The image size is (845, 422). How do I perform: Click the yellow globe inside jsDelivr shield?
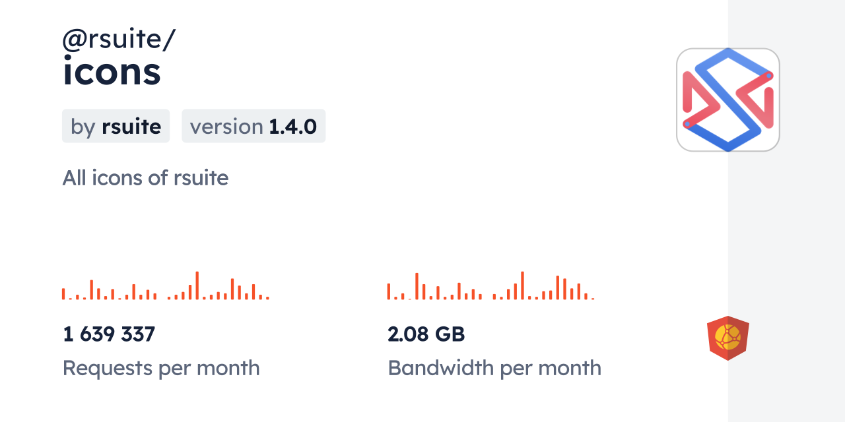click(727, 336)
